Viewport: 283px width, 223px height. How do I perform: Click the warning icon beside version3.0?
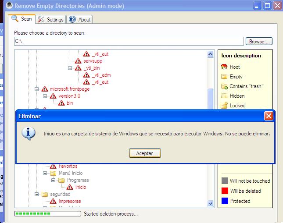pos(53,96)
